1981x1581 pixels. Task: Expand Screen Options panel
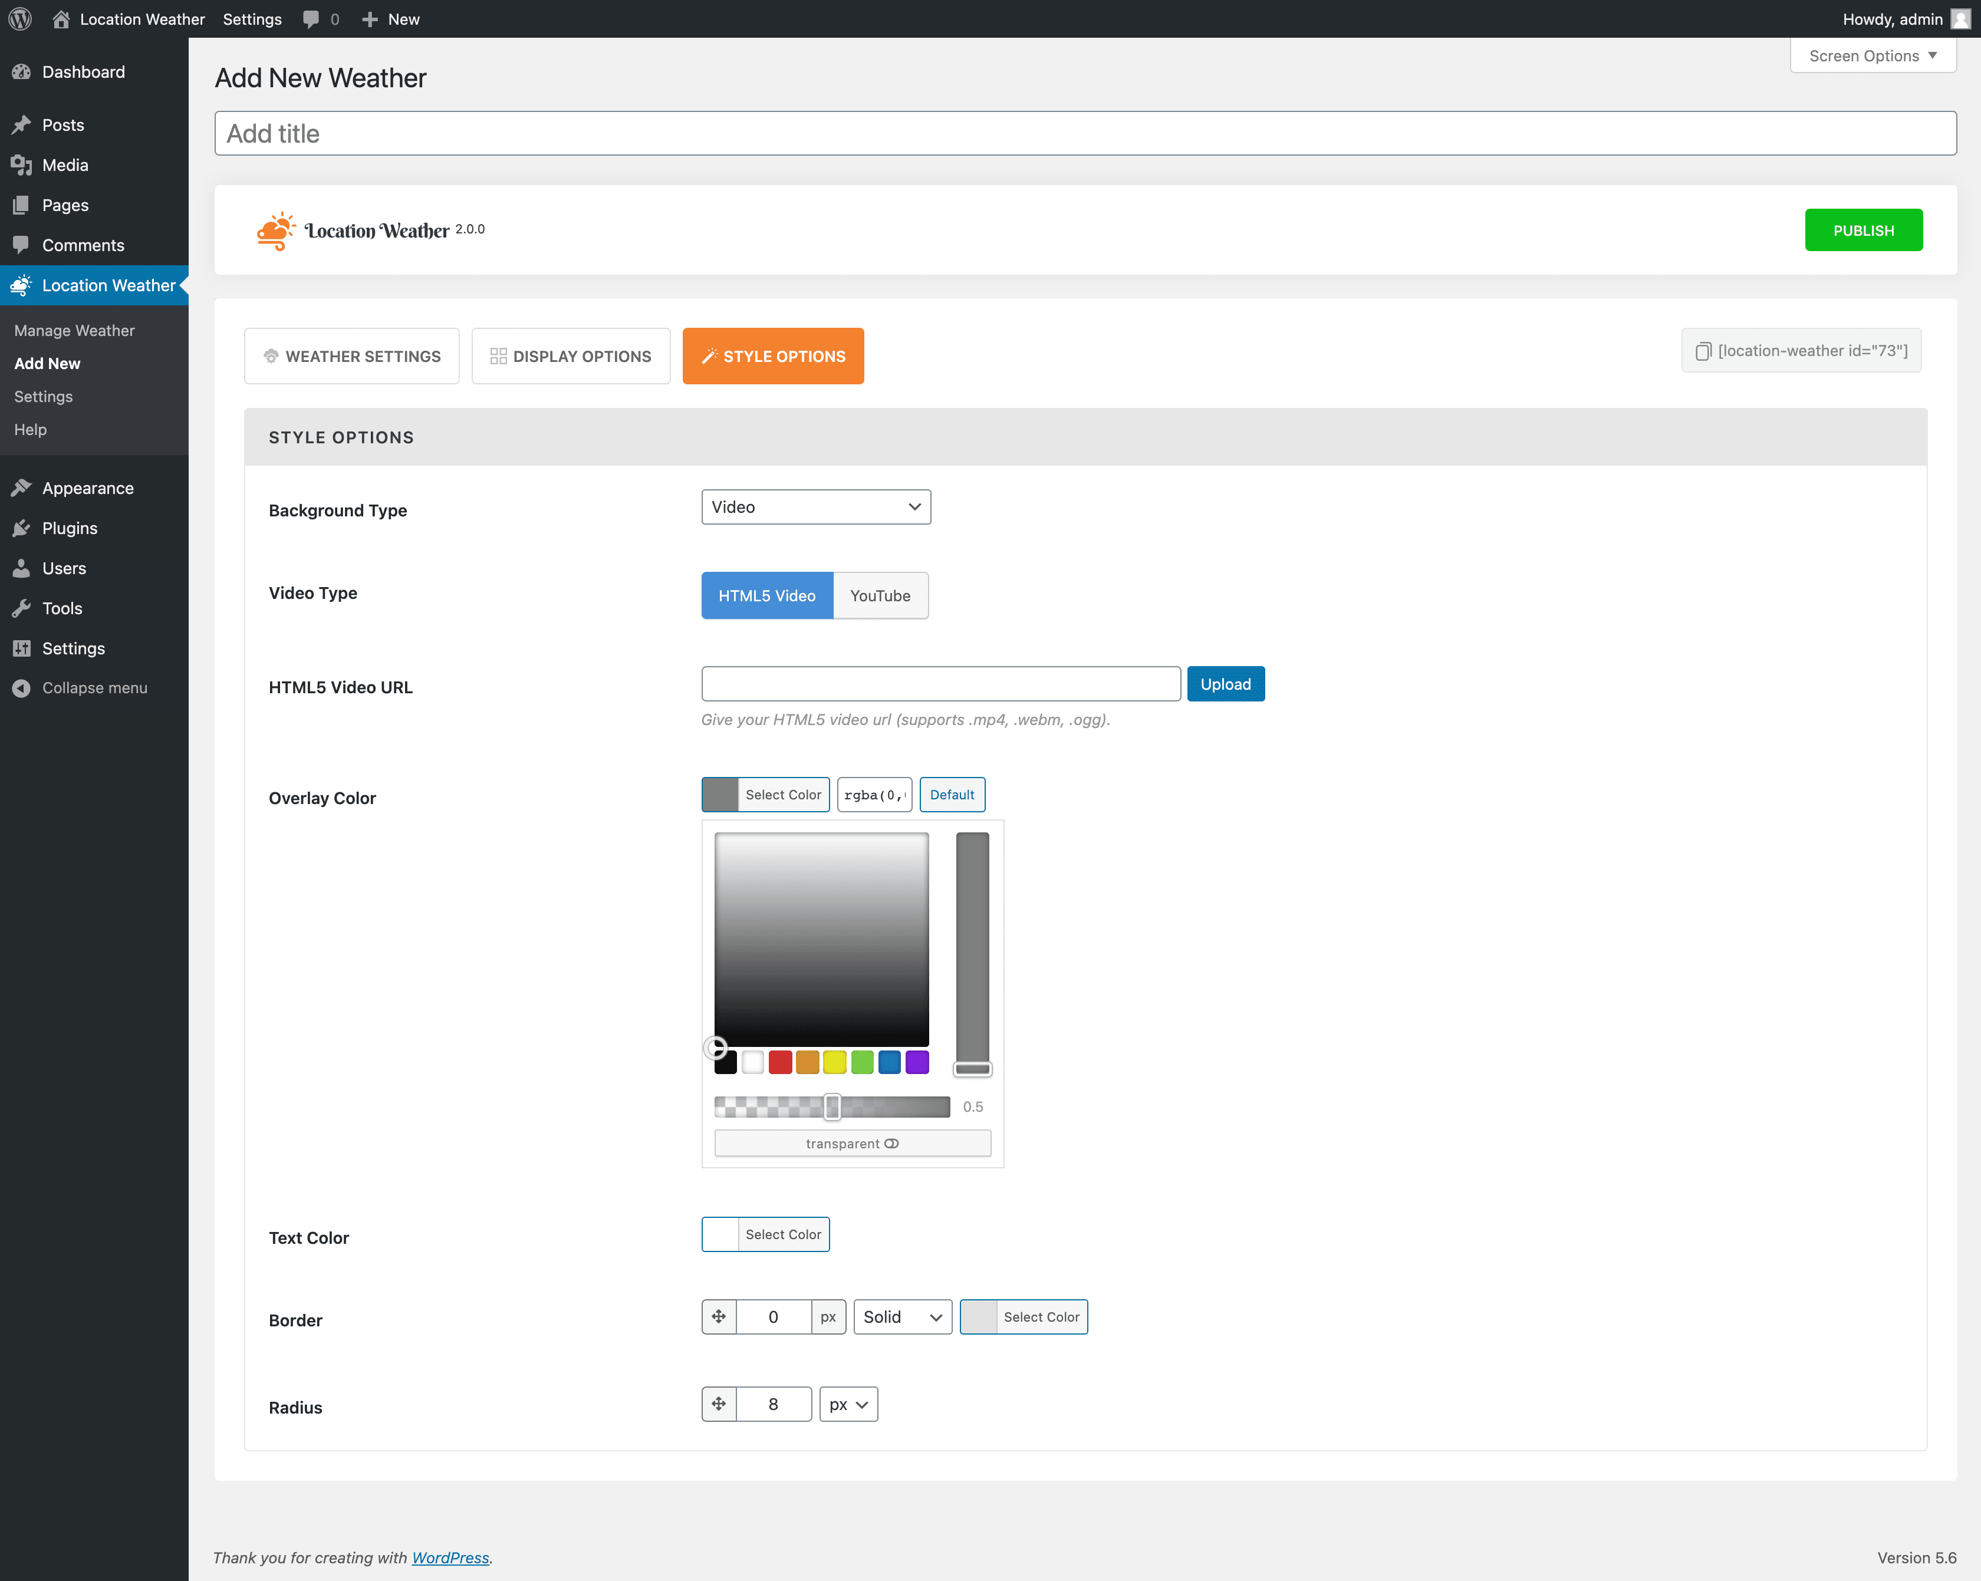(1873, 56)
